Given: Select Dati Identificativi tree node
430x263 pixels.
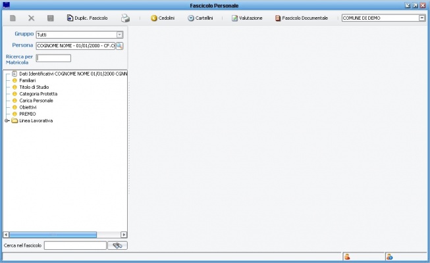Looking at the screenshot, I should click(x=73, y=74).
